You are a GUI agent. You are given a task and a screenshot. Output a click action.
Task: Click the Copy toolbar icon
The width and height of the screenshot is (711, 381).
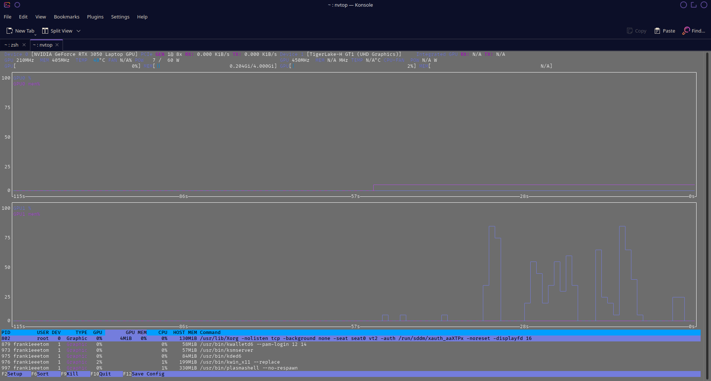coord(629,31)
